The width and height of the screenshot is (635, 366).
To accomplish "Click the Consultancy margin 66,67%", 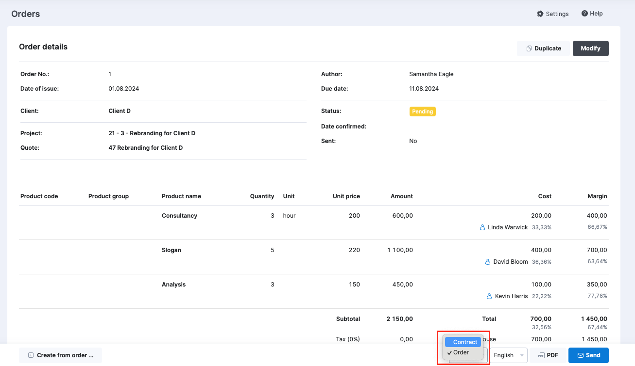I will tap(598, 227).
